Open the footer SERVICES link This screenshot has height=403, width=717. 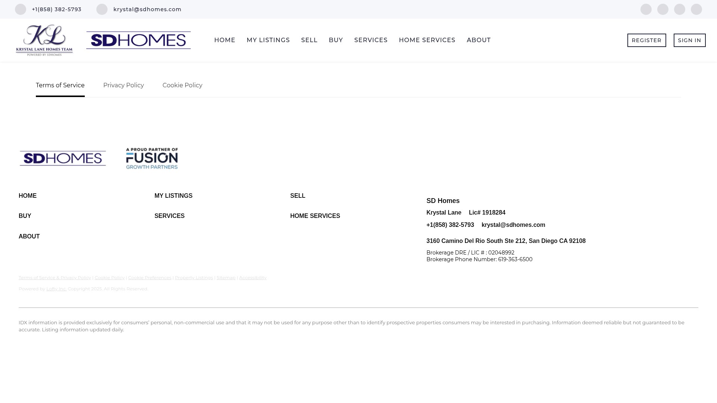pyautogui.click(x=170, y=216)
